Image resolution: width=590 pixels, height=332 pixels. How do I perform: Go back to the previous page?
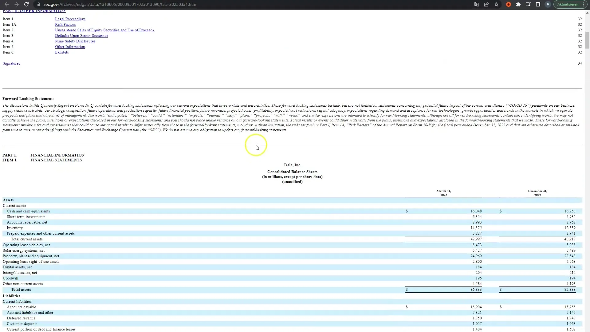pos(7,4)
